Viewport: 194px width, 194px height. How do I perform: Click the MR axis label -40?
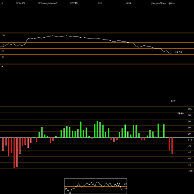pos(189,152)
